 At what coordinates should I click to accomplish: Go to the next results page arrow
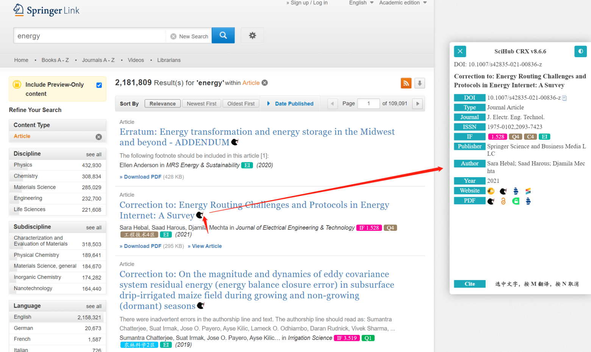[417, 103]
